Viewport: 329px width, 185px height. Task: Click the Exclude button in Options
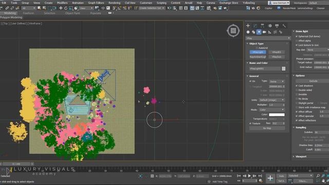tap(313, 81)
